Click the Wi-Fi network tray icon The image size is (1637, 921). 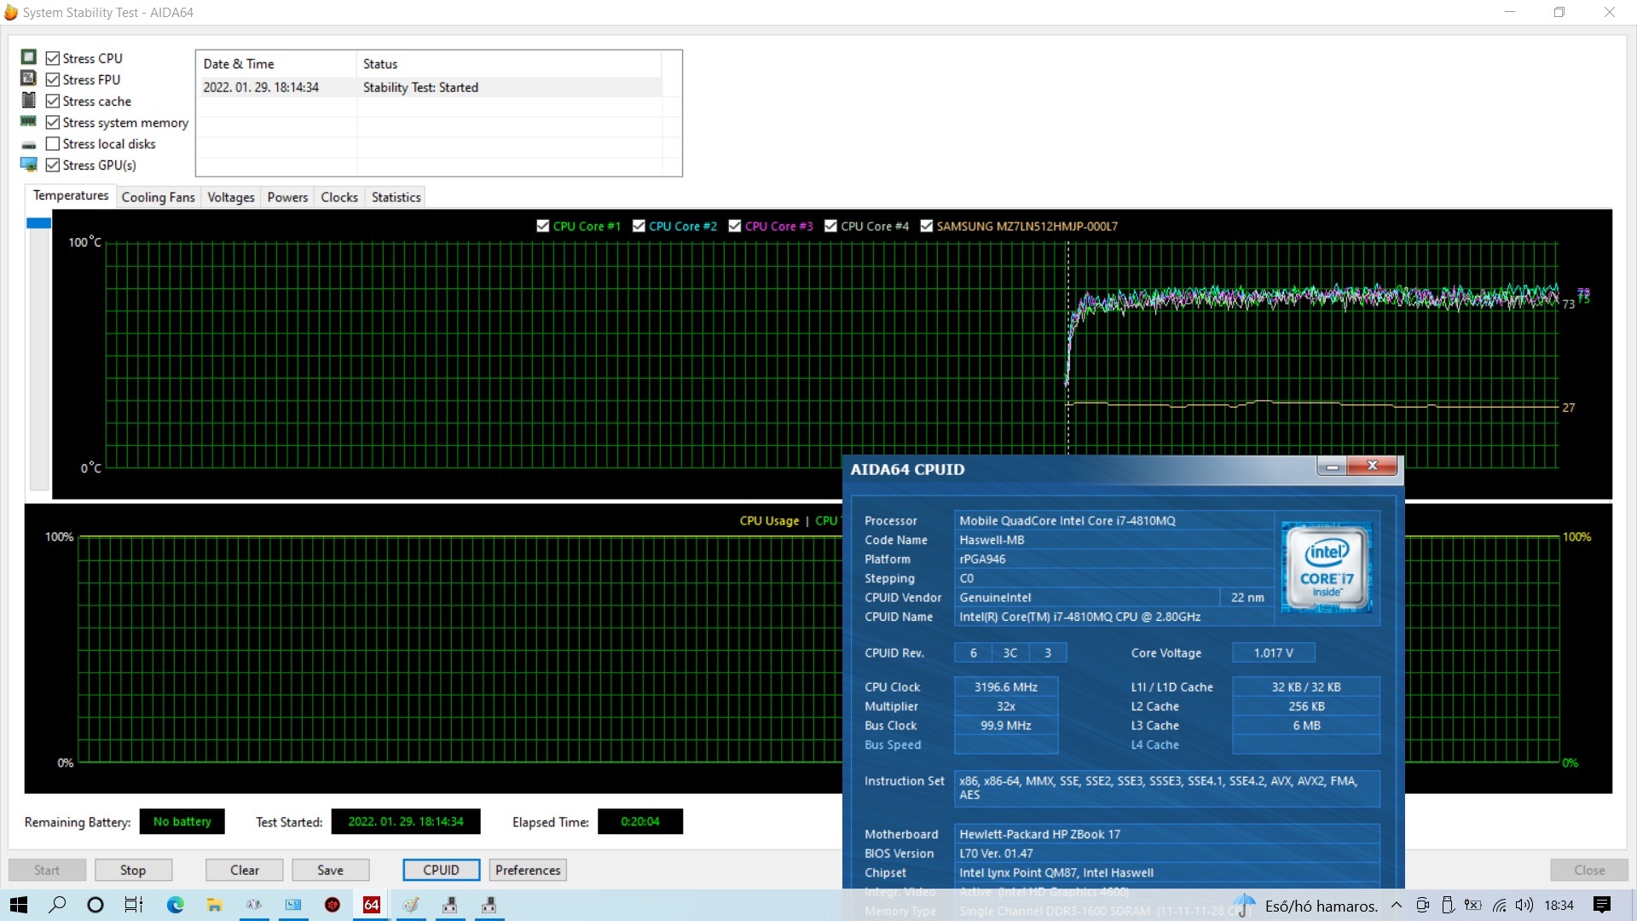pos(1500,905)
